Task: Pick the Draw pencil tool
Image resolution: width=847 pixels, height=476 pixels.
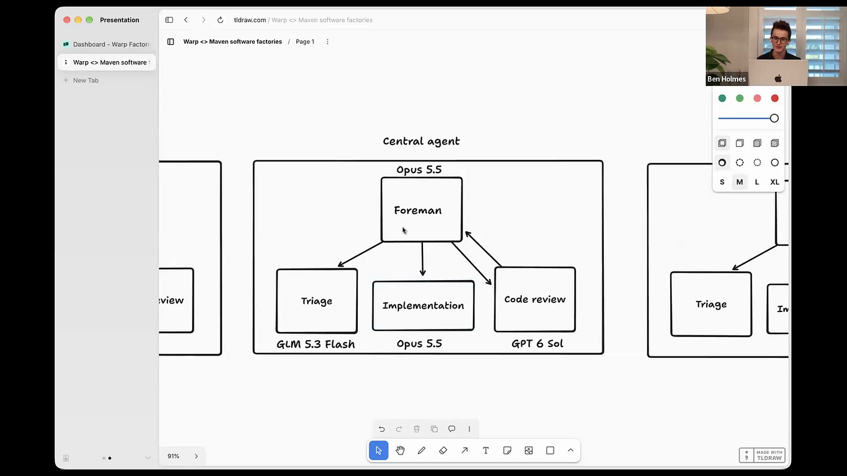Action: pos(422,450)
